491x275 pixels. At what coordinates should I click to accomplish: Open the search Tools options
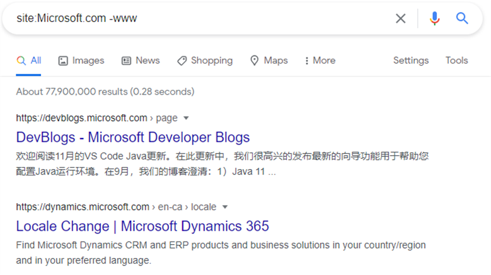point(456,61)
